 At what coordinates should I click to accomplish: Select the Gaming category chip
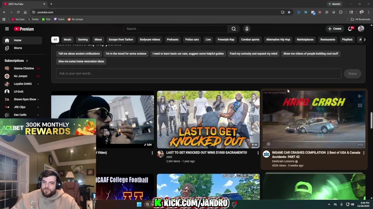pyautogui.click(x=83, y=39)
